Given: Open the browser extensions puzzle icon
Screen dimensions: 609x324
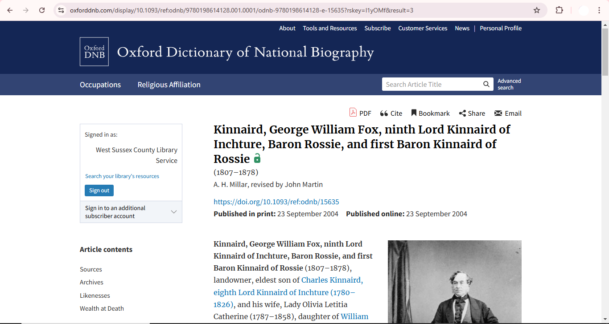Looking at the screenshot, I should pos(559,10).
